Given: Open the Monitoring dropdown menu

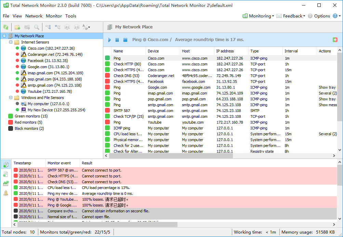Looking at the screenshot, I should [x=258, y=16].
